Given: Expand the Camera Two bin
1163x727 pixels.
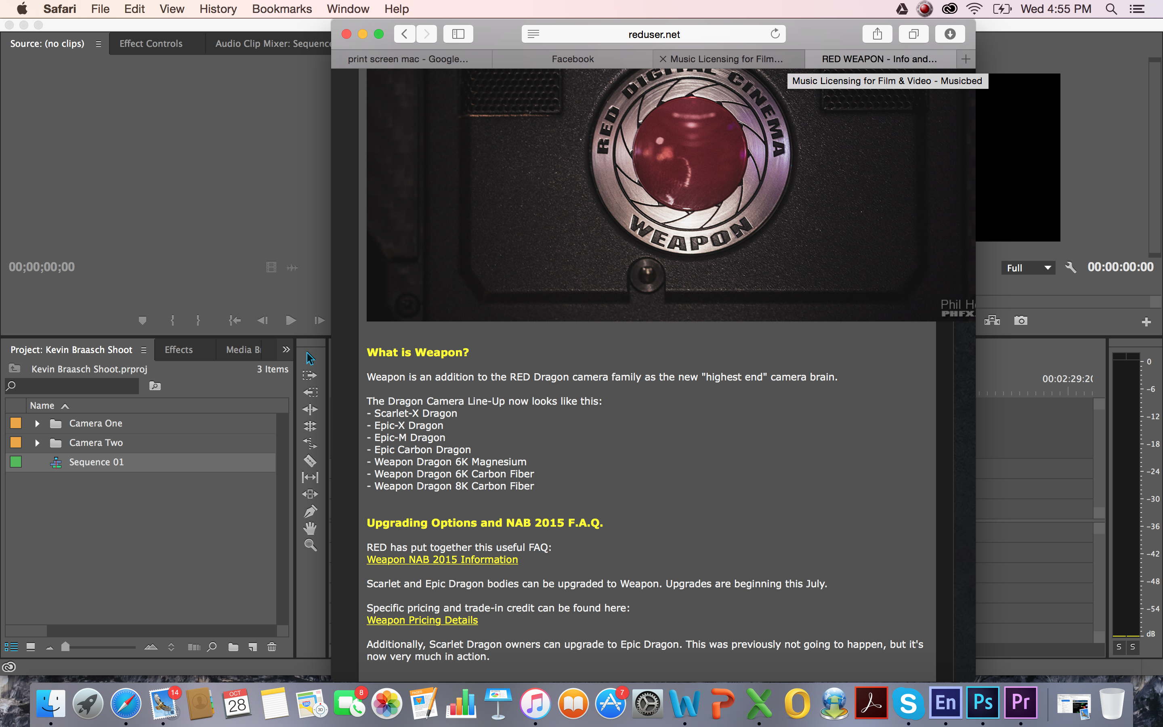Looking at the screenshot, I should 37,443.
